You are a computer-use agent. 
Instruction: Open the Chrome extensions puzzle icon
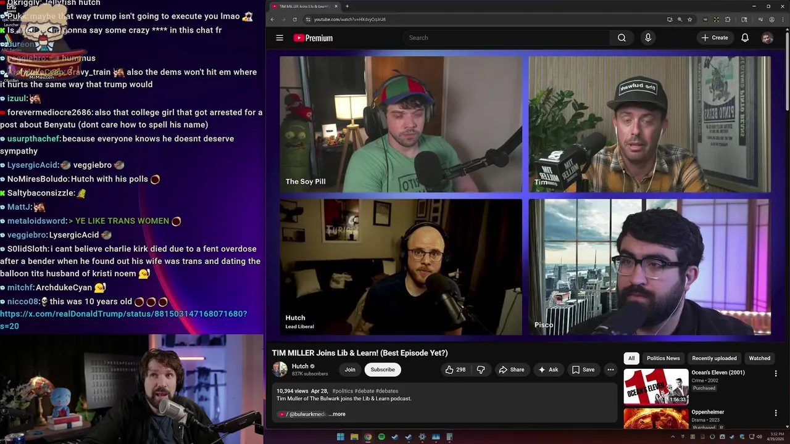click(x=727, y=19)
